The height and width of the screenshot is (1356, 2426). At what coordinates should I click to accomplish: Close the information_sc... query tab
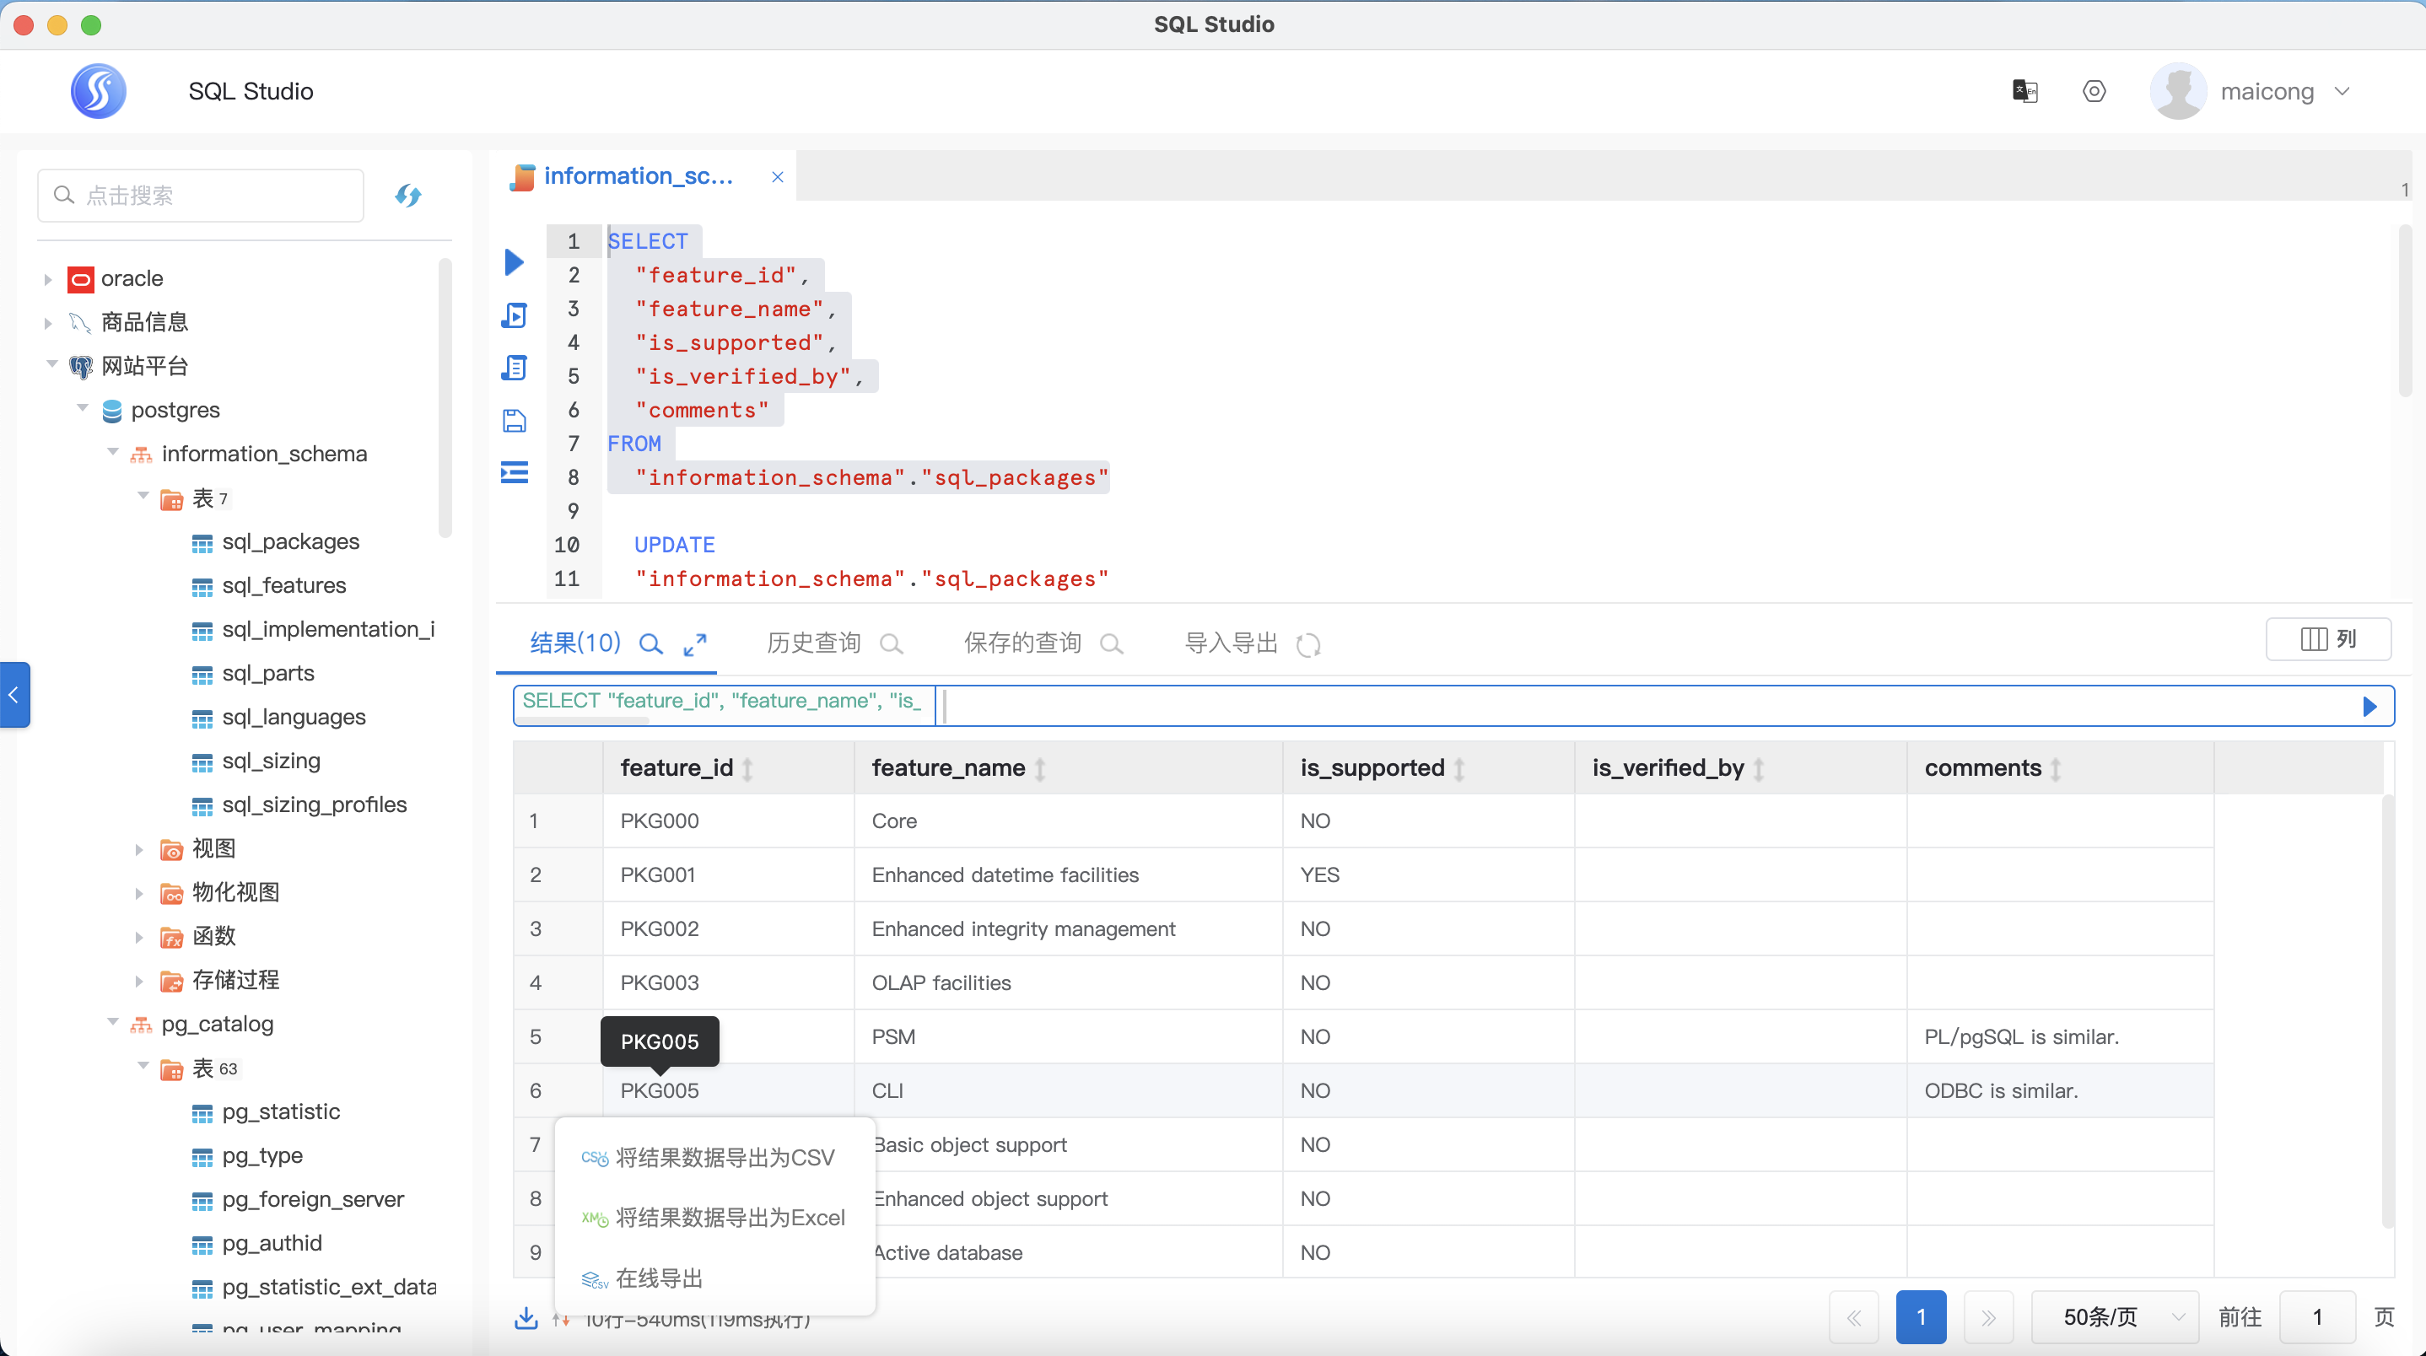[x=778, y=177]
